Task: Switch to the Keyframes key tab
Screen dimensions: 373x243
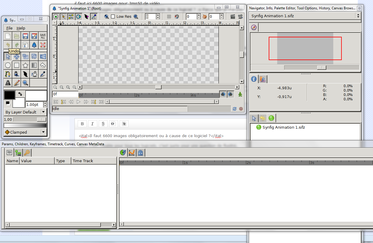Action: pos(27,152)
